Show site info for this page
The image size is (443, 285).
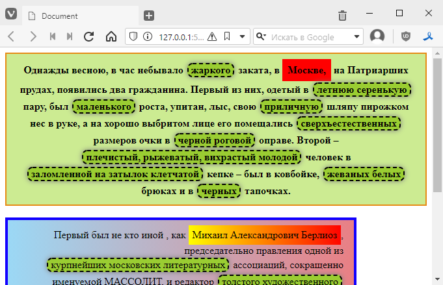point(148,36)
